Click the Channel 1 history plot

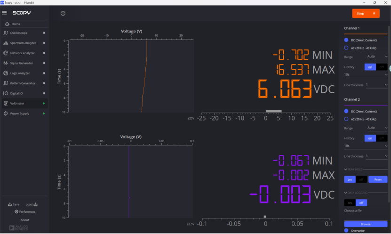pos(131,76)
